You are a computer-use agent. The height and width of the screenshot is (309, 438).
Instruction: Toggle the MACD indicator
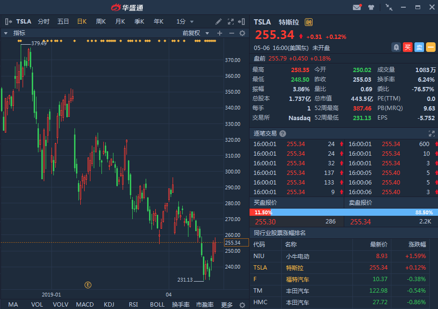85,305
